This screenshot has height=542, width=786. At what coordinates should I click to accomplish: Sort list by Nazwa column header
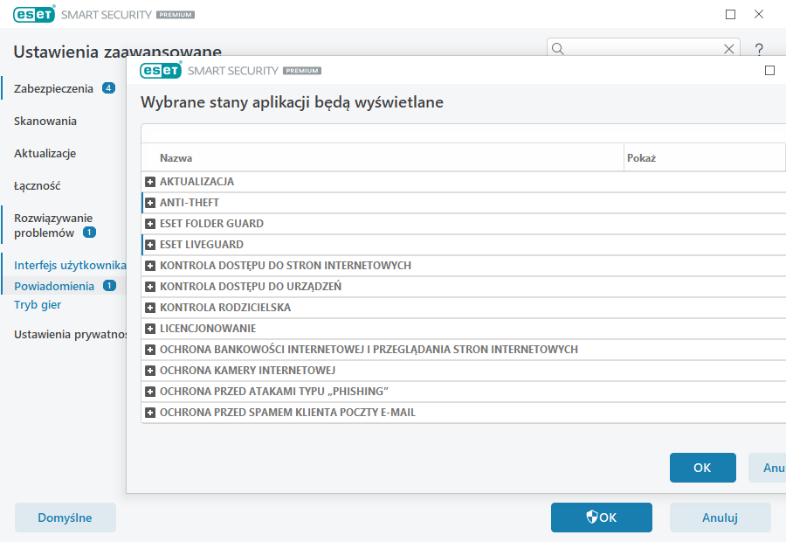[176, 158]
